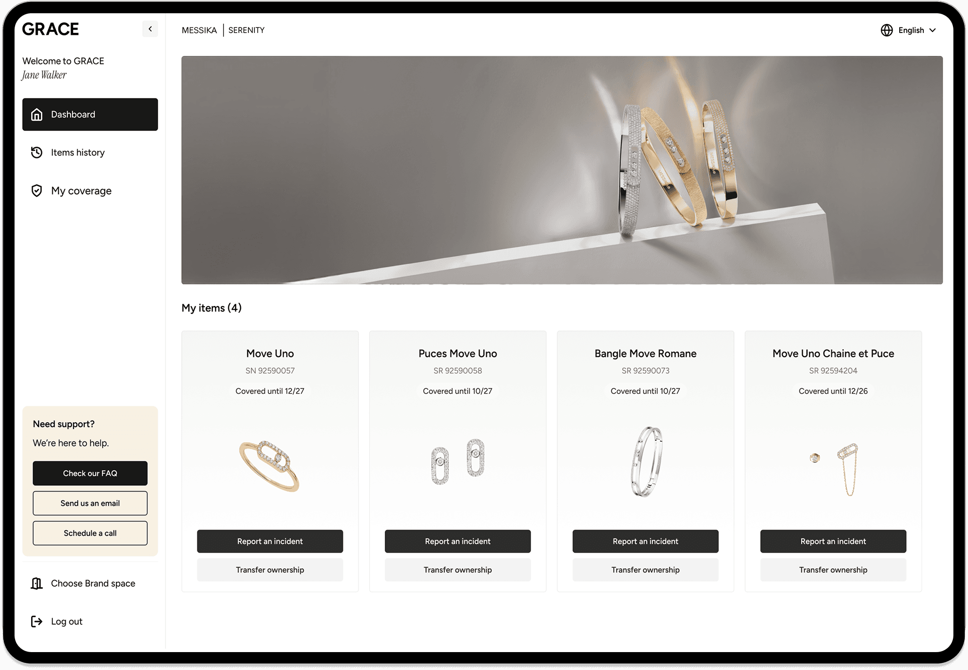Screen dimensions: 968x670
Task: Click the My coverage shield icon
Action: 37,191
